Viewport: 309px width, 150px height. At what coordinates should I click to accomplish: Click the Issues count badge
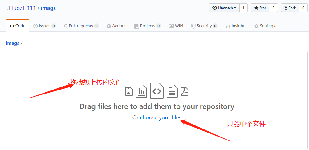(x=54, y=26)
